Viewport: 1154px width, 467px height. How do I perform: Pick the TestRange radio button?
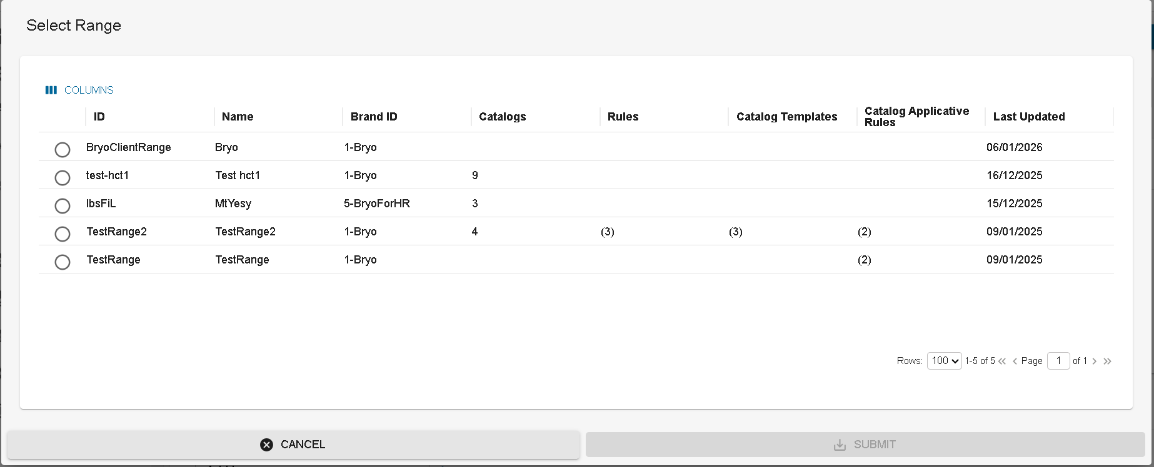click(x=63, y=262)
